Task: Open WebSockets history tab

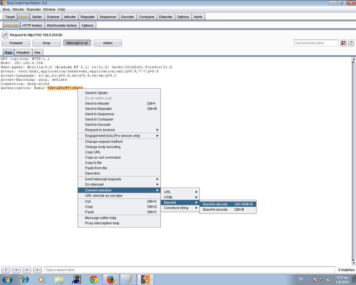Action: pos(62,25)
